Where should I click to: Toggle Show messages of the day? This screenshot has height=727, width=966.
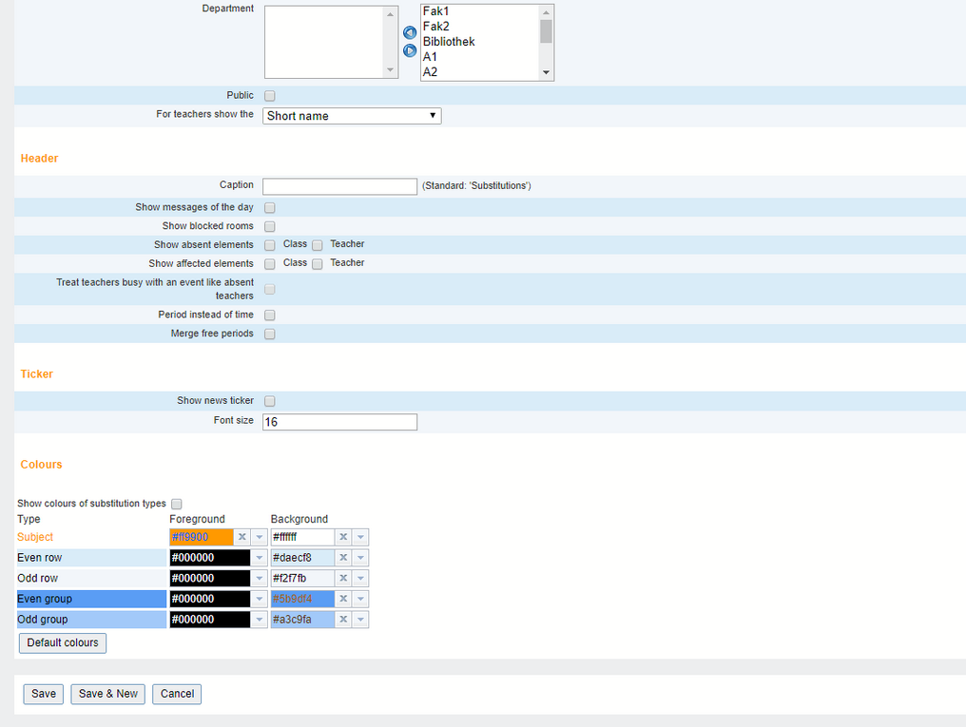(x=270, y=207)
